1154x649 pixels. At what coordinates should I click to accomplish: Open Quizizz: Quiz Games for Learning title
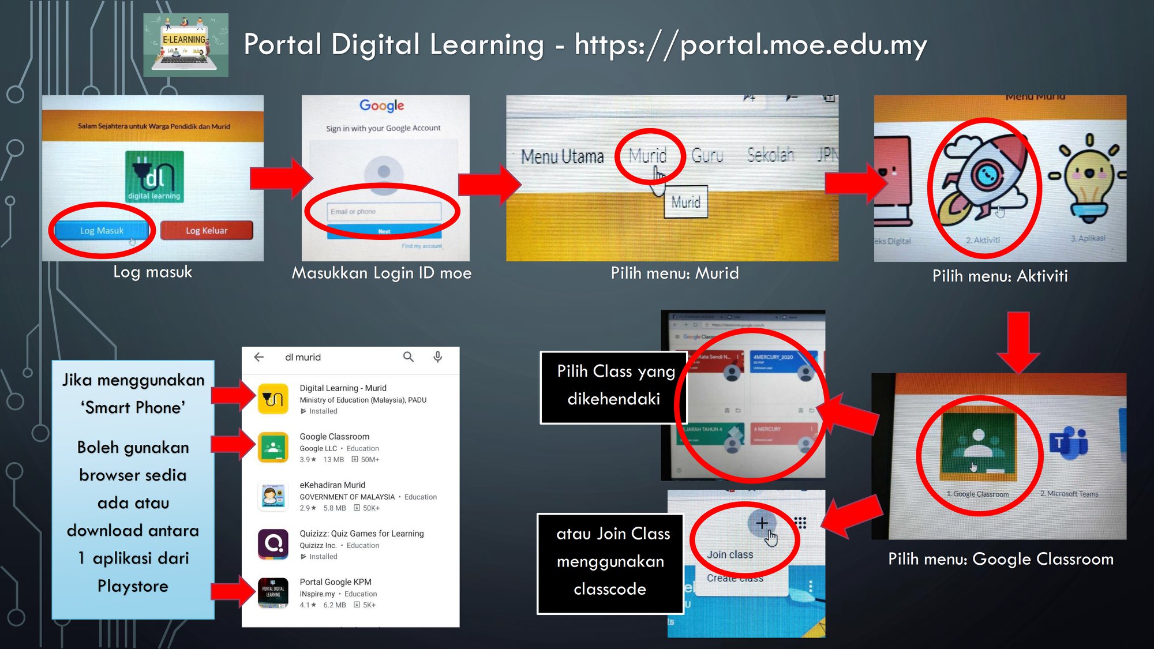coord(362,534)
